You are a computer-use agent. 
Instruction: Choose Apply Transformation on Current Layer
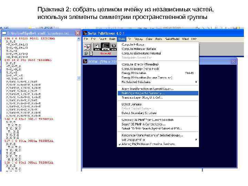pyautogui.click(x=158, y=89)
